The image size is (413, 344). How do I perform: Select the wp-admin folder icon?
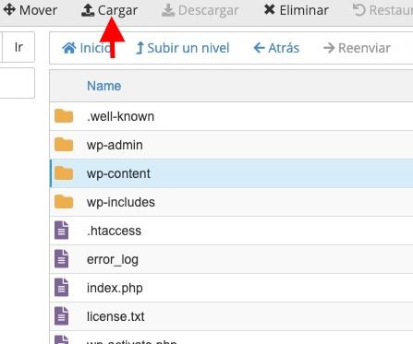click(x=64, y=145)
